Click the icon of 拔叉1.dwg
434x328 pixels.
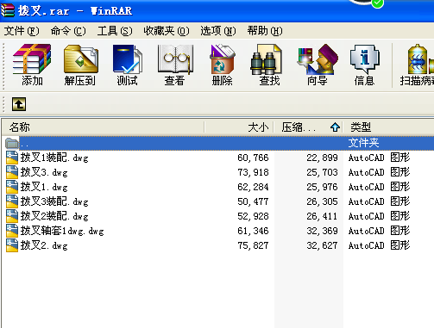tap(12, 187)
